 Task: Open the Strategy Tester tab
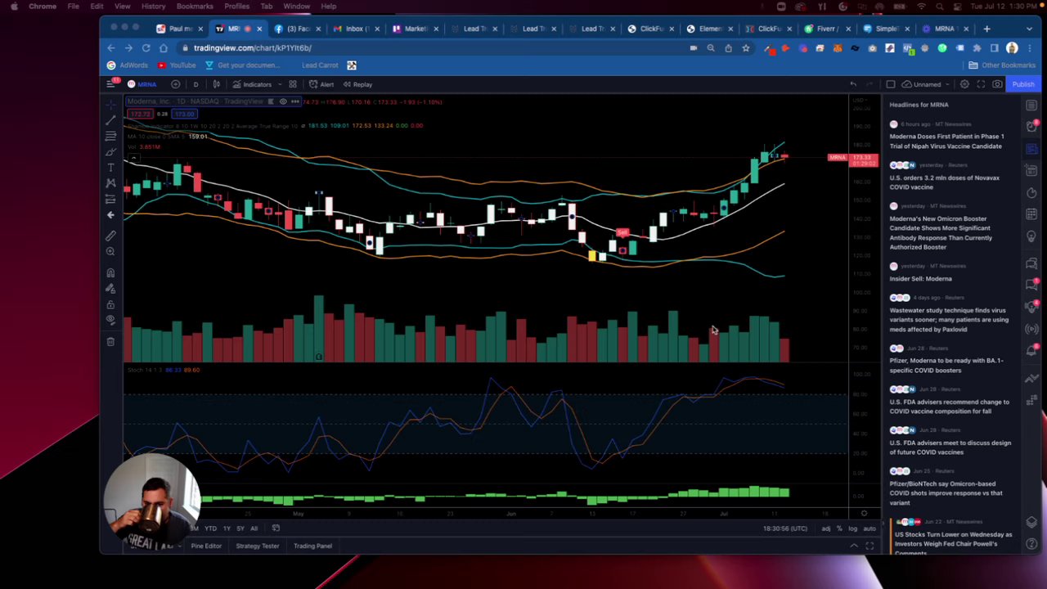click(257, 546)
